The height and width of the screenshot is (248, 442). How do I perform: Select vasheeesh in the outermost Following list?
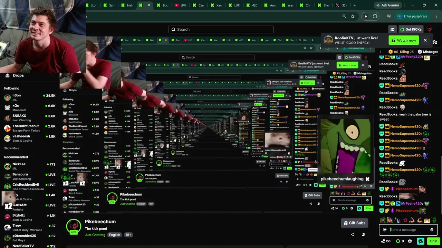coord(30,138)
